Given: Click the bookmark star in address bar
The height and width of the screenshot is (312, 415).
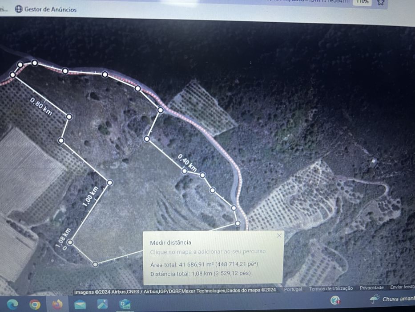Looking at the screenshot, I should tap(381, 2).
